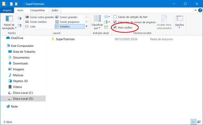Uncheck the Itens ocultos checkbox
203x125 pixels.
pos(115,27)
